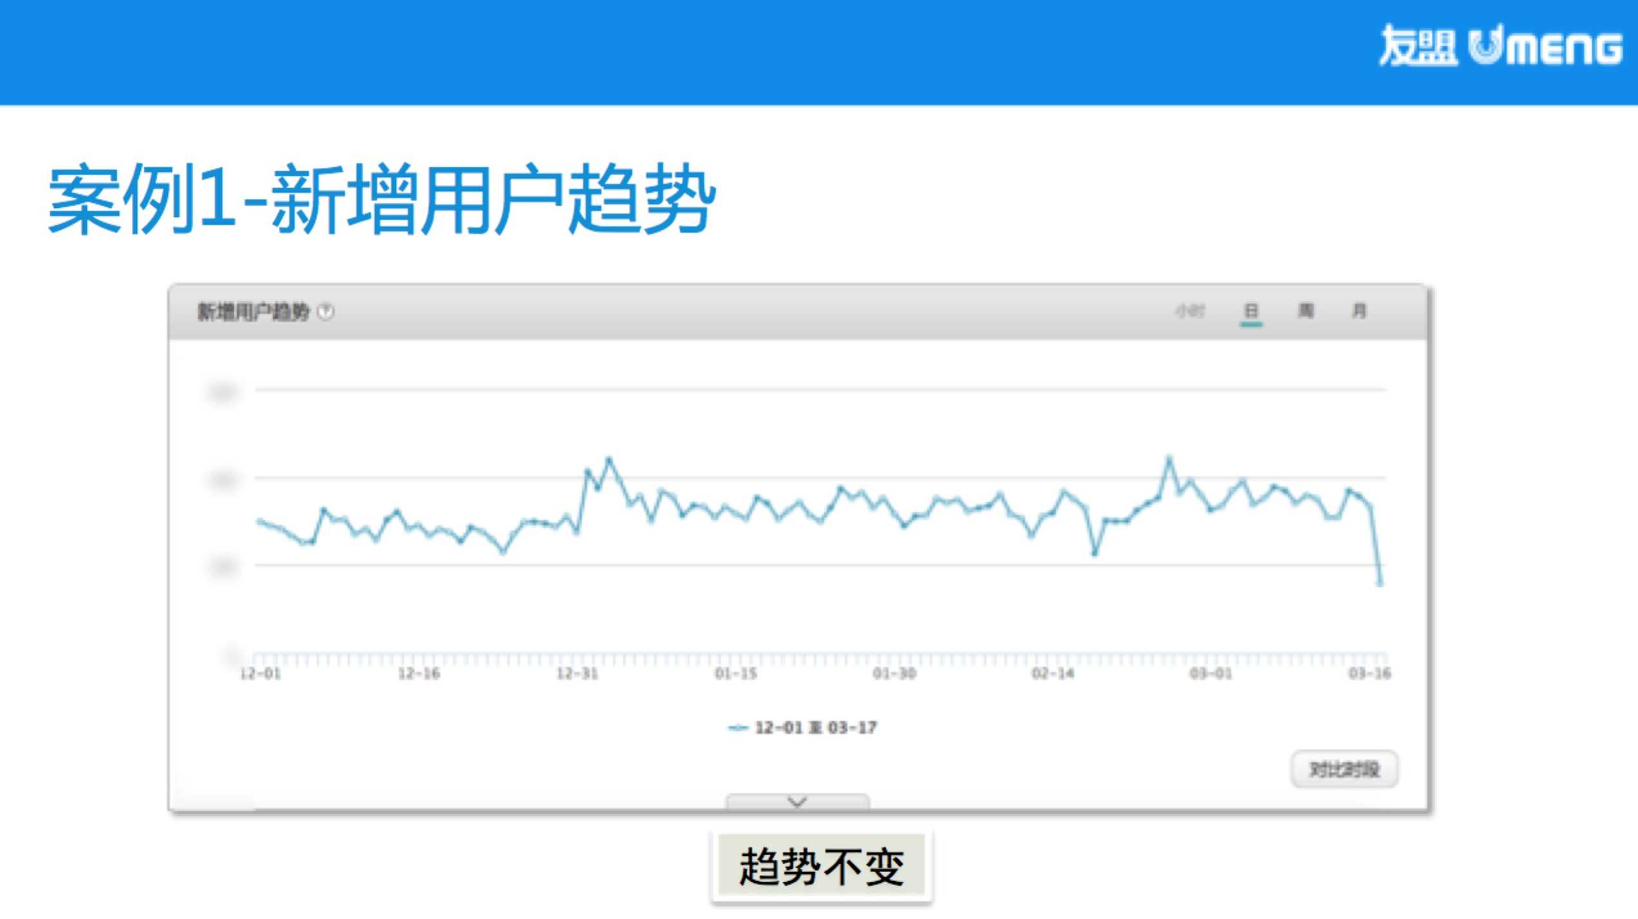Click the help question mark beside 新增用户趋势

tap(326, 312)
